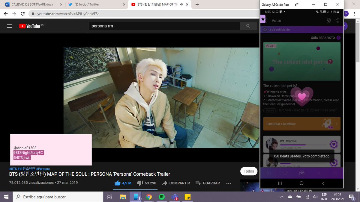This screenshot has height=202, width=360.
Task: Click the YouTube search field 'persona rm'
Action: (164, 26)
